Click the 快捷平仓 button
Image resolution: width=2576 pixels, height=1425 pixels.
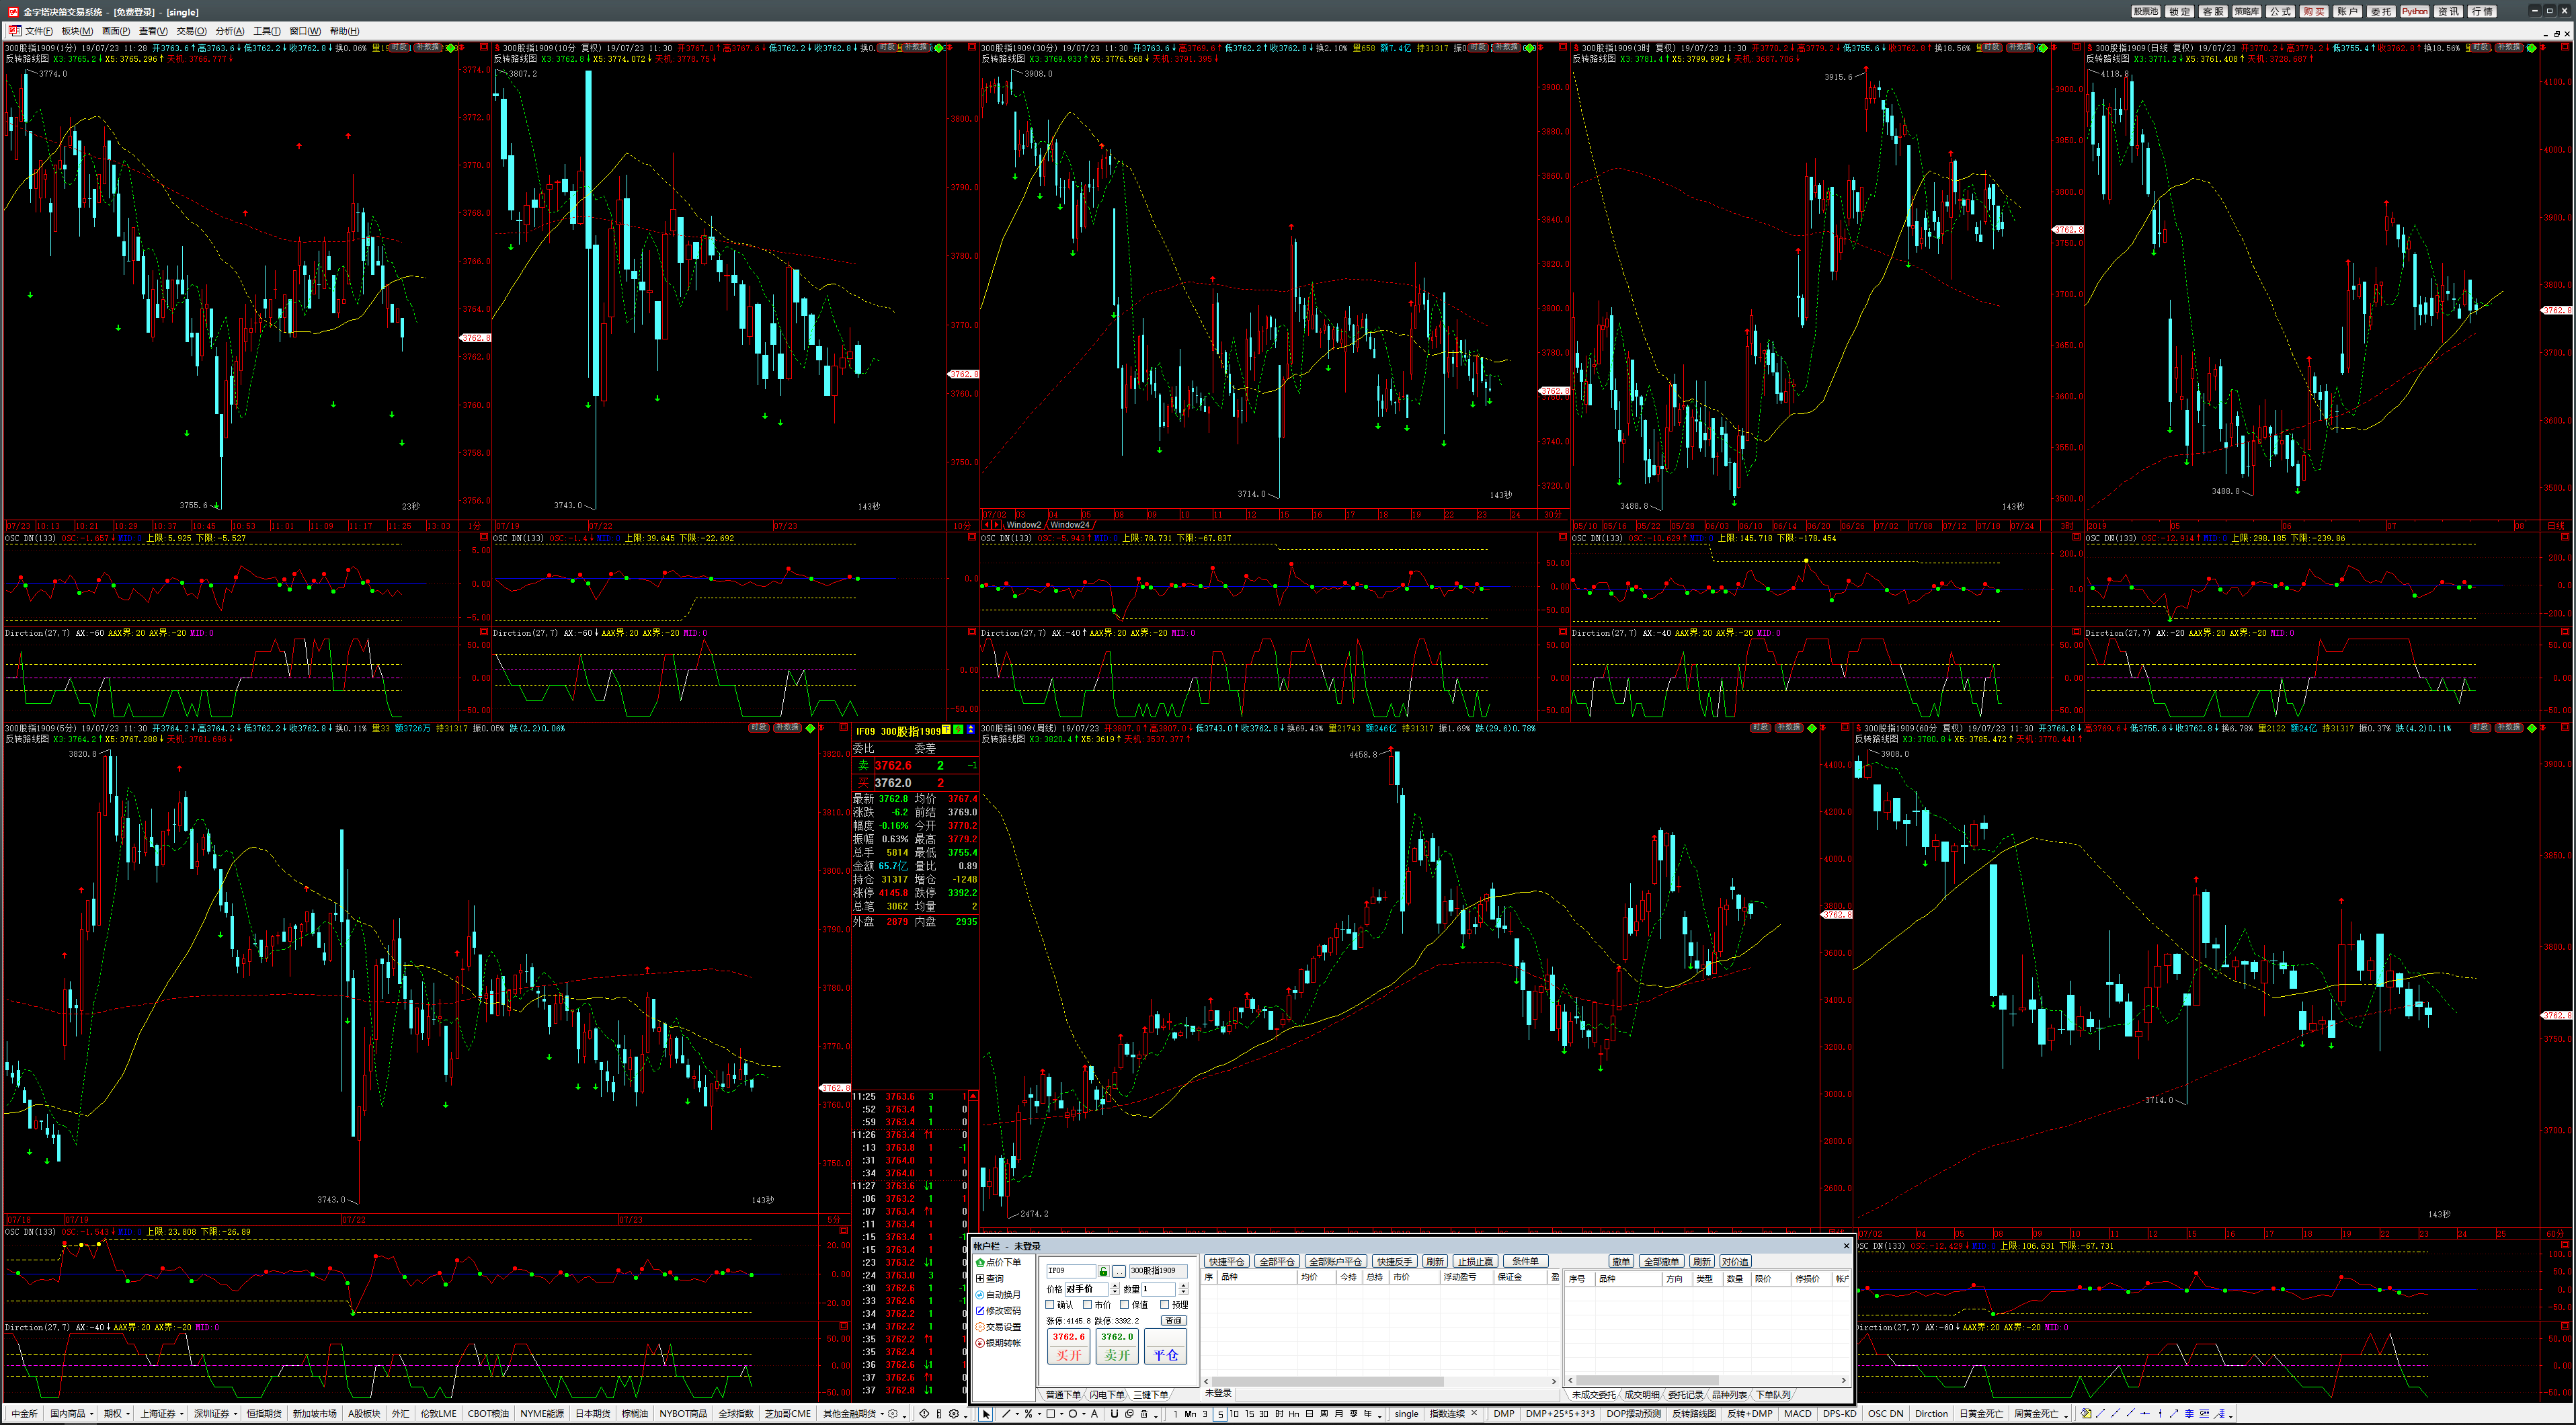click(1227, 1262)
